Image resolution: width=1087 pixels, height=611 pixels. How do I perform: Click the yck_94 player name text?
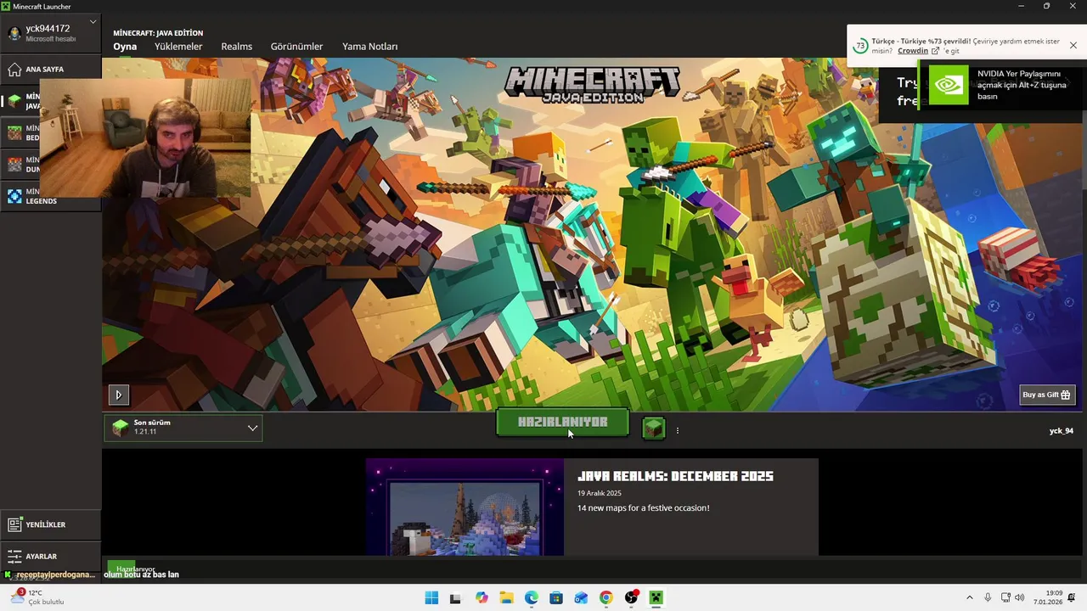click(1062, 431)
